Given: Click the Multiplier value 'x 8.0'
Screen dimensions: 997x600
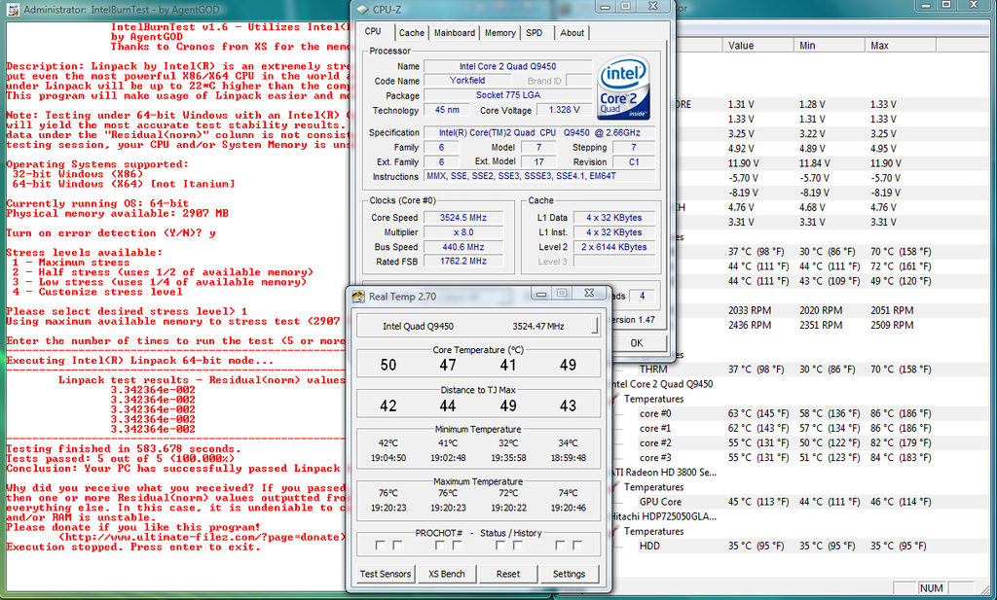Looking at the screenshot, I should pyautogui.click(x=463, y=232).
